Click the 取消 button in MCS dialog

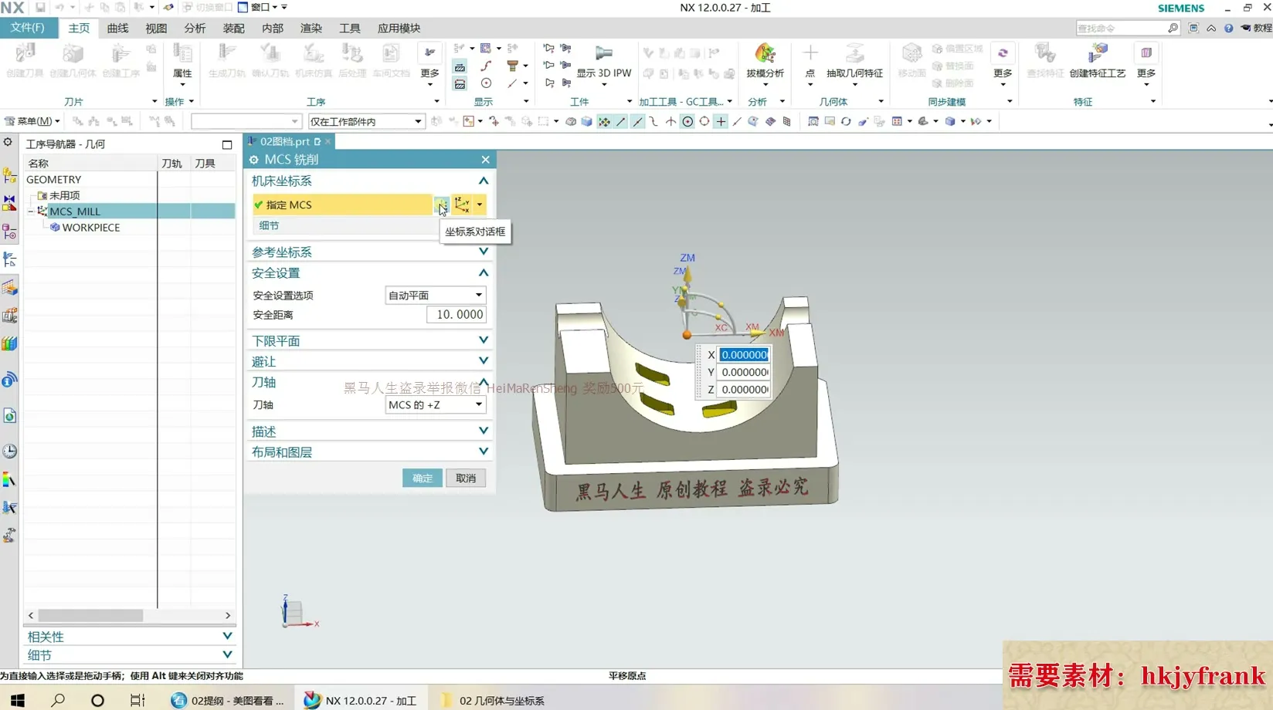465,478
